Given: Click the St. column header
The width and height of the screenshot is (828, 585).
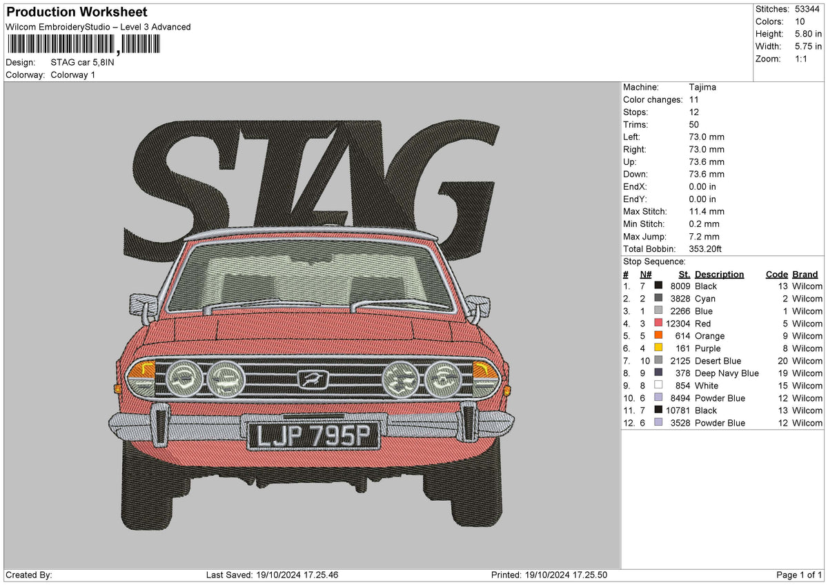Looking at the screenshot, I should point(684,274).
